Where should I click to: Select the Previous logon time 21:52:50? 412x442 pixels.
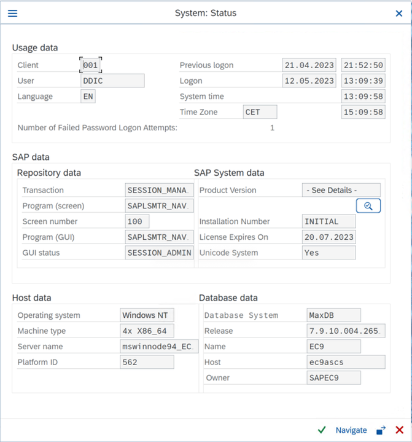click(x=363, y=65)
